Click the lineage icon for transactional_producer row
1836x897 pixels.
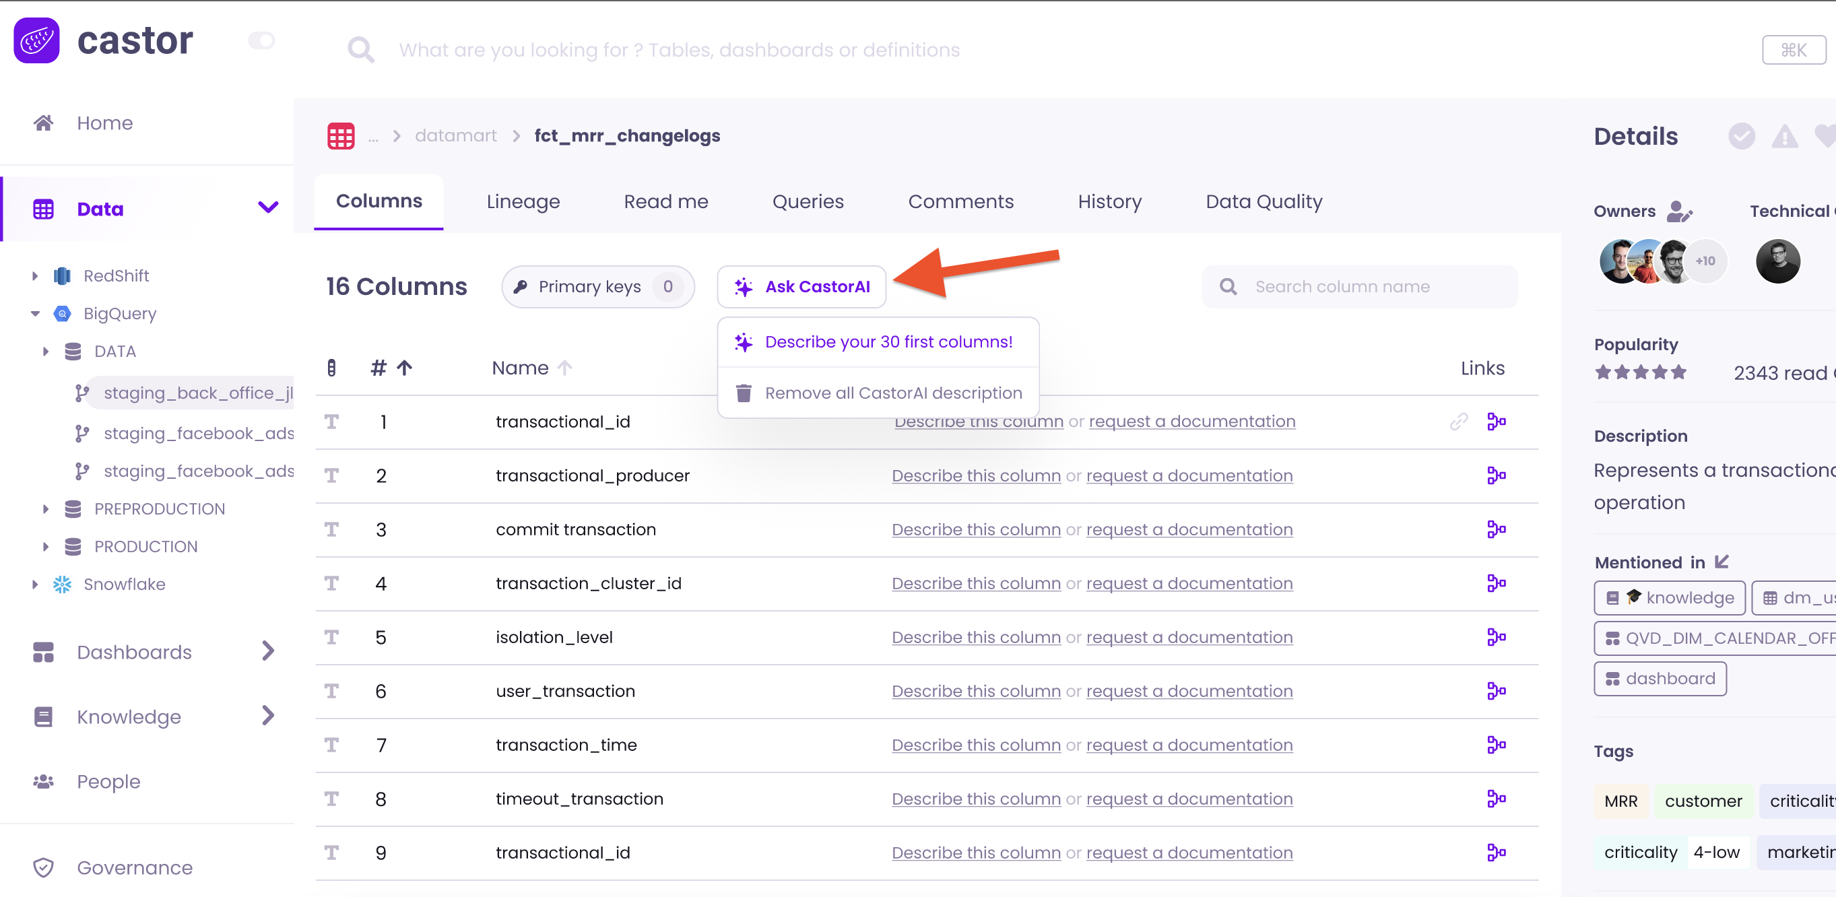(x=1495, y=475)
